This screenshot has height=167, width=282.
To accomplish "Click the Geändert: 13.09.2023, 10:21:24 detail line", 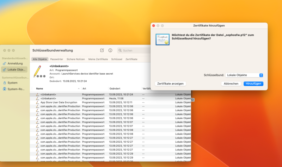I will (x=68, y=81).
